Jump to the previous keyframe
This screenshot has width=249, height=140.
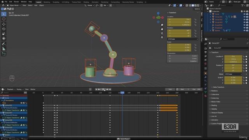tap(99, 89)
